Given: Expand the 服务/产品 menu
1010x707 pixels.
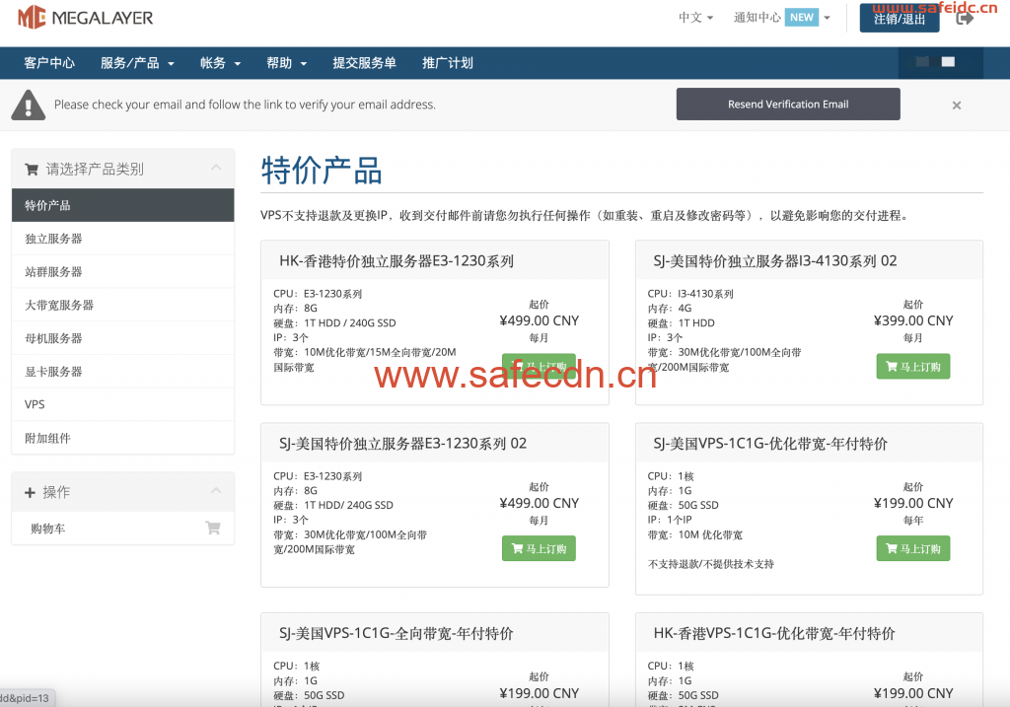Looking at the screenshot, I should point(137,63).
